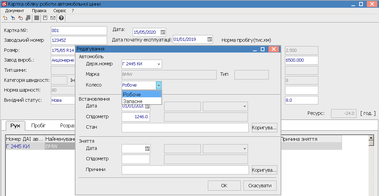379x196 pixels.
Task: Maximize the Редагування dialog
Action: point(262,49)
